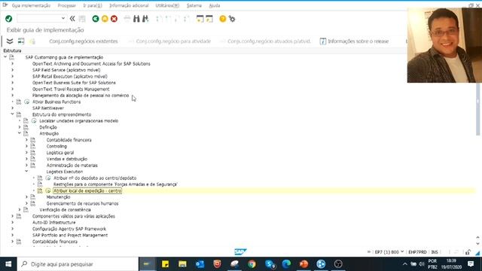Run activity Ativar Business Functions execute icon

(27, 102)
